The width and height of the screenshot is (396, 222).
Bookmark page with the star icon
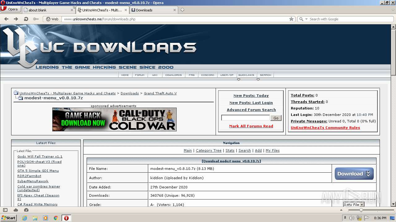[291, 19]
